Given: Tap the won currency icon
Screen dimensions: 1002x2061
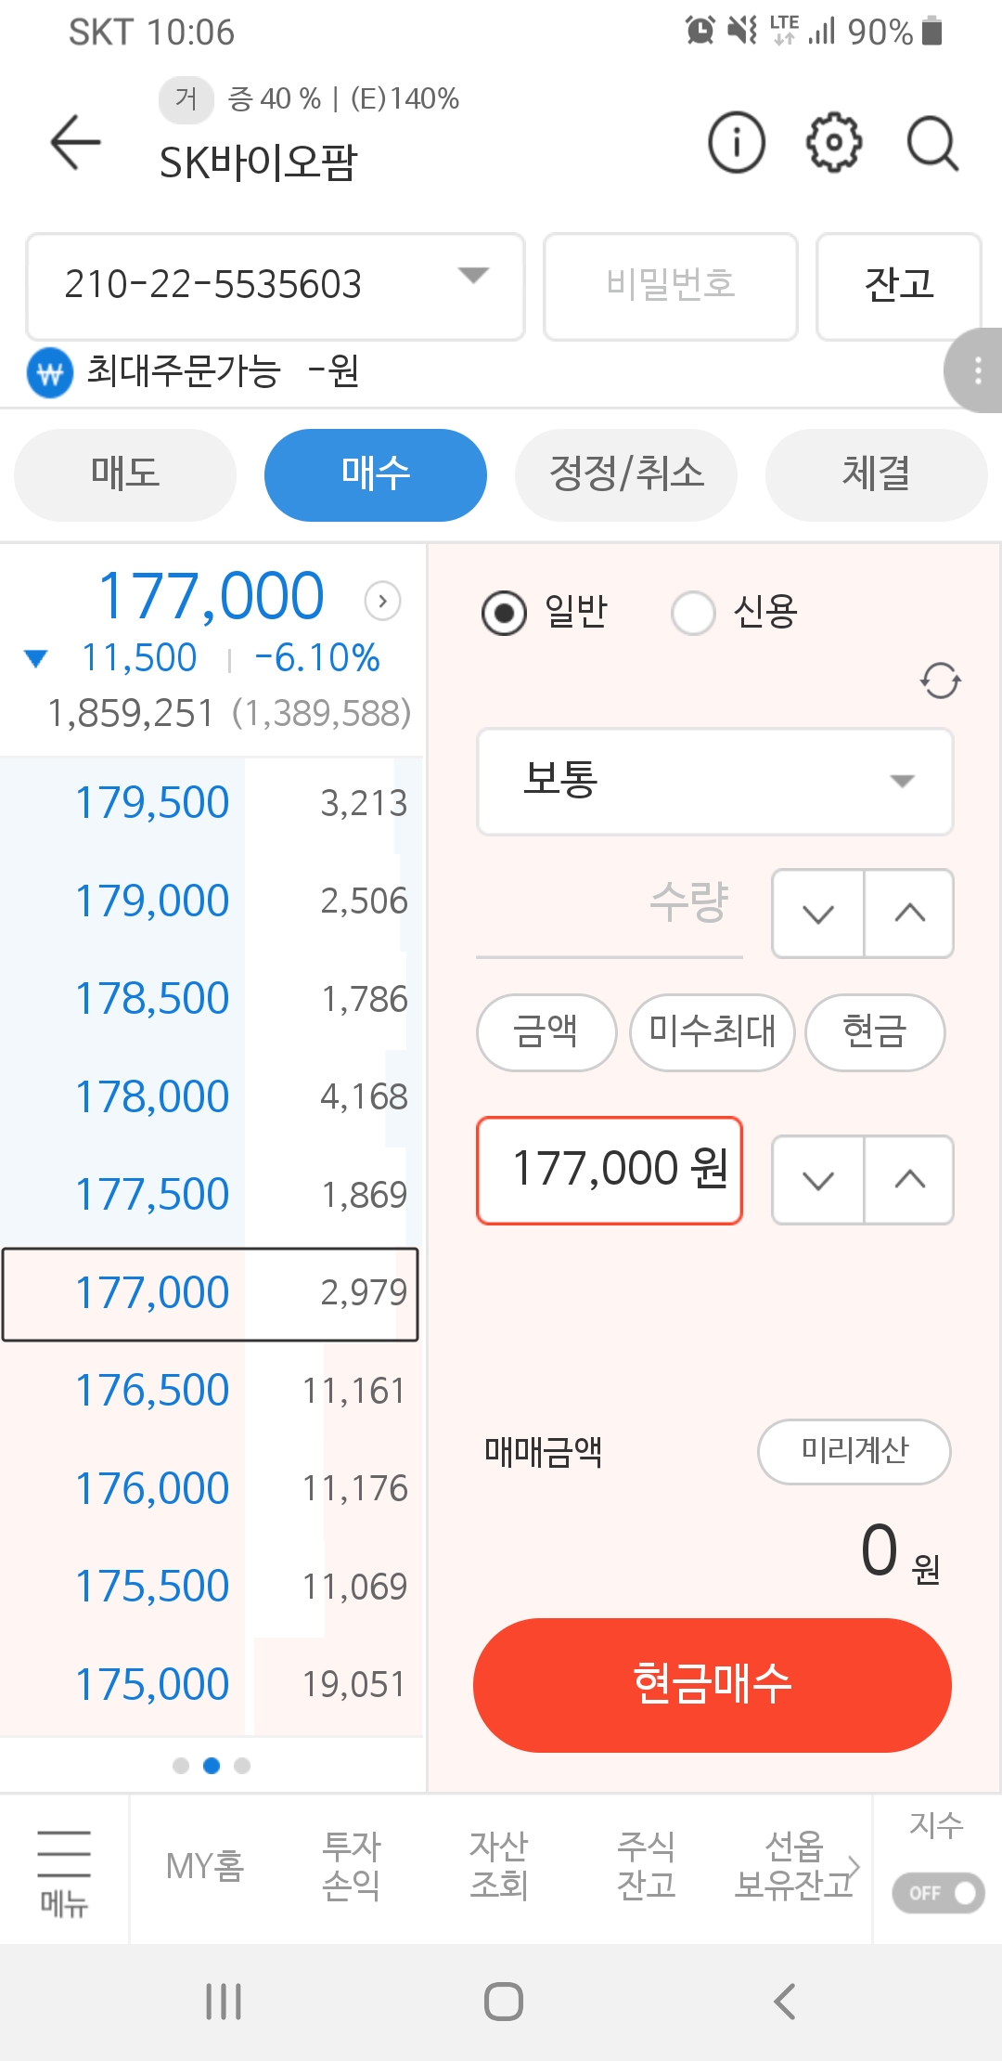Looking at the screenshot, I should 50,373.
